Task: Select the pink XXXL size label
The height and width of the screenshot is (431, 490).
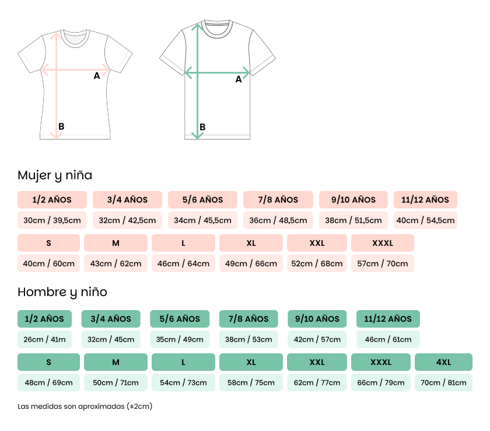Action: coord(383,243)
